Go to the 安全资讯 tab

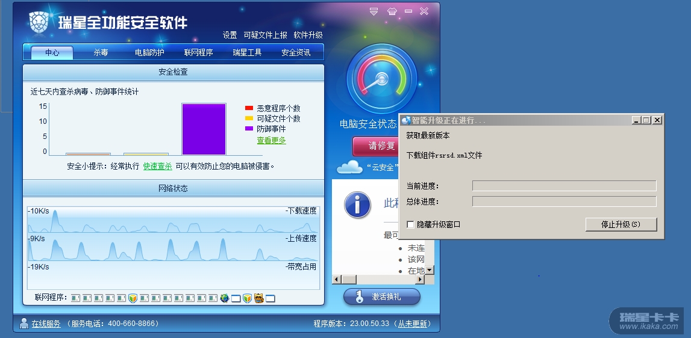tap(296, 52)
